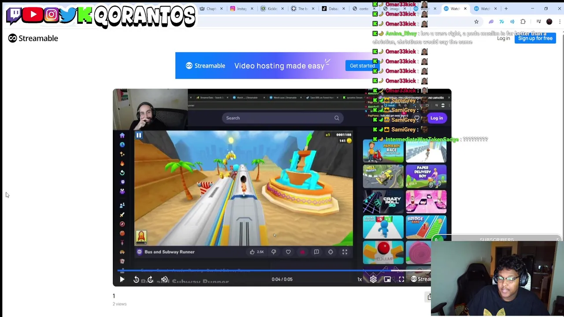Switch to the Daba TikTok tab
564x317 pixels.
click(332, 8)
